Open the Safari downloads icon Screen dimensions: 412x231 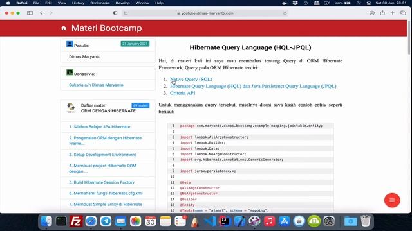pos(372,13)
